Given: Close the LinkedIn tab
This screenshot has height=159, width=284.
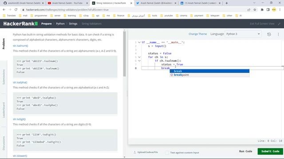Looking at the screenshot, I should click(x=220, y=3).
